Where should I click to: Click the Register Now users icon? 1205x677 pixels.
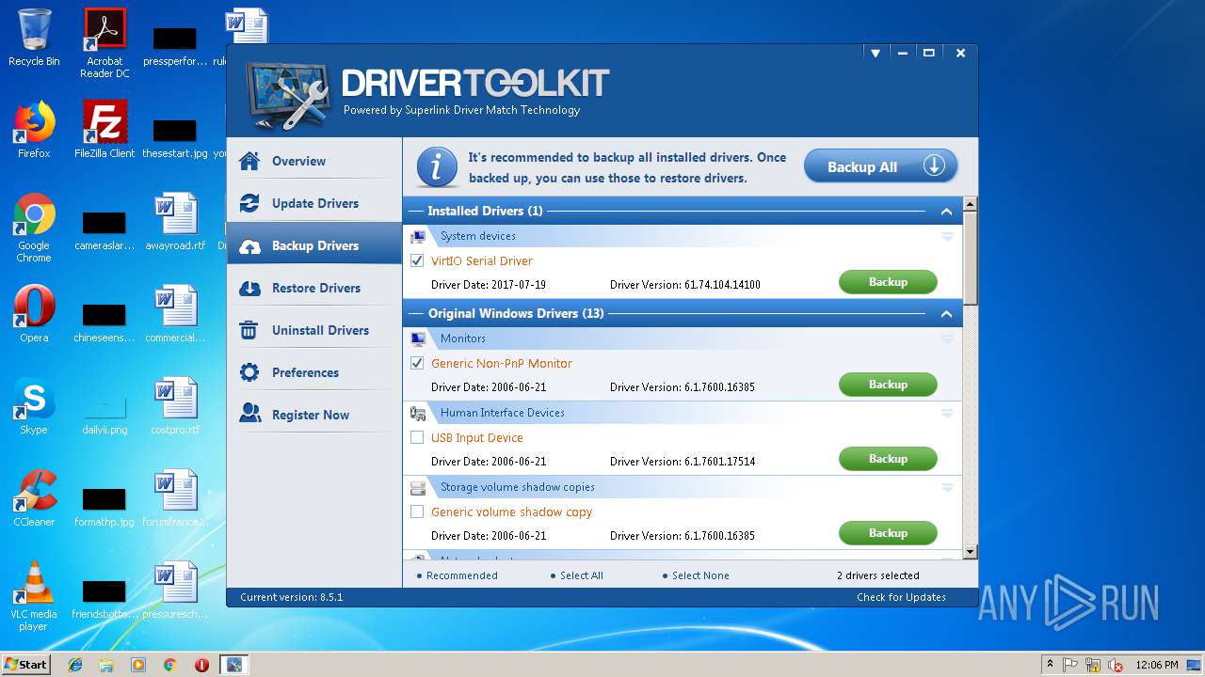tap(249, 414)
